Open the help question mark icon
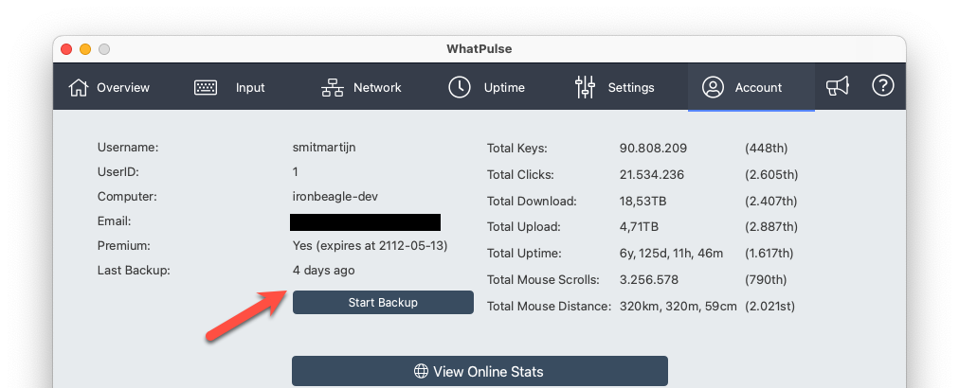This screenshot has height=388, width=959. (x=882, y=85)
